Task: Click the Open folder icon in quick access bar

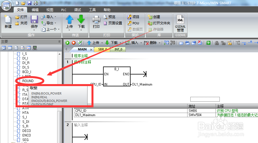Action: coord(23,3)
